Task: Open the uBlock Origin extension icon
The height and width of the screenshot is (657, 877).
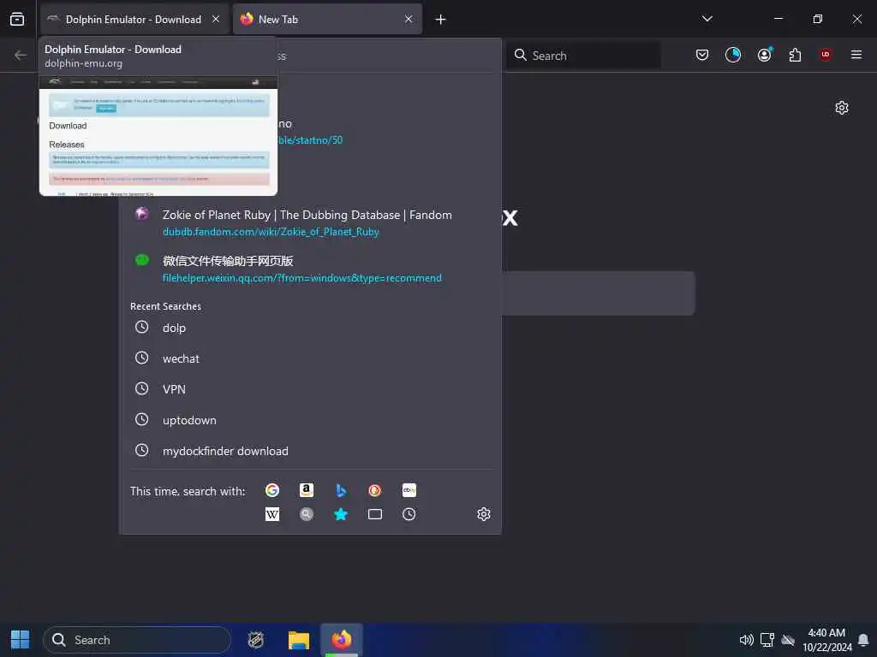Action: [825, 55]
